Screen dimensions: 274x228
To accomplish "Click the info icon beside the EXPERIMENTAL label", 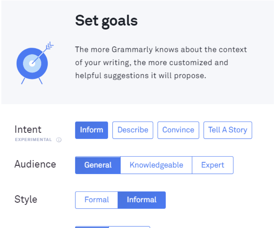I will pyautogui.click(x=59, y=140).
